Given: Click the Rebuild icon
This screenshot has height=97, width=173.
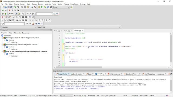Looking at the screenshot, I should click(48, 7).
